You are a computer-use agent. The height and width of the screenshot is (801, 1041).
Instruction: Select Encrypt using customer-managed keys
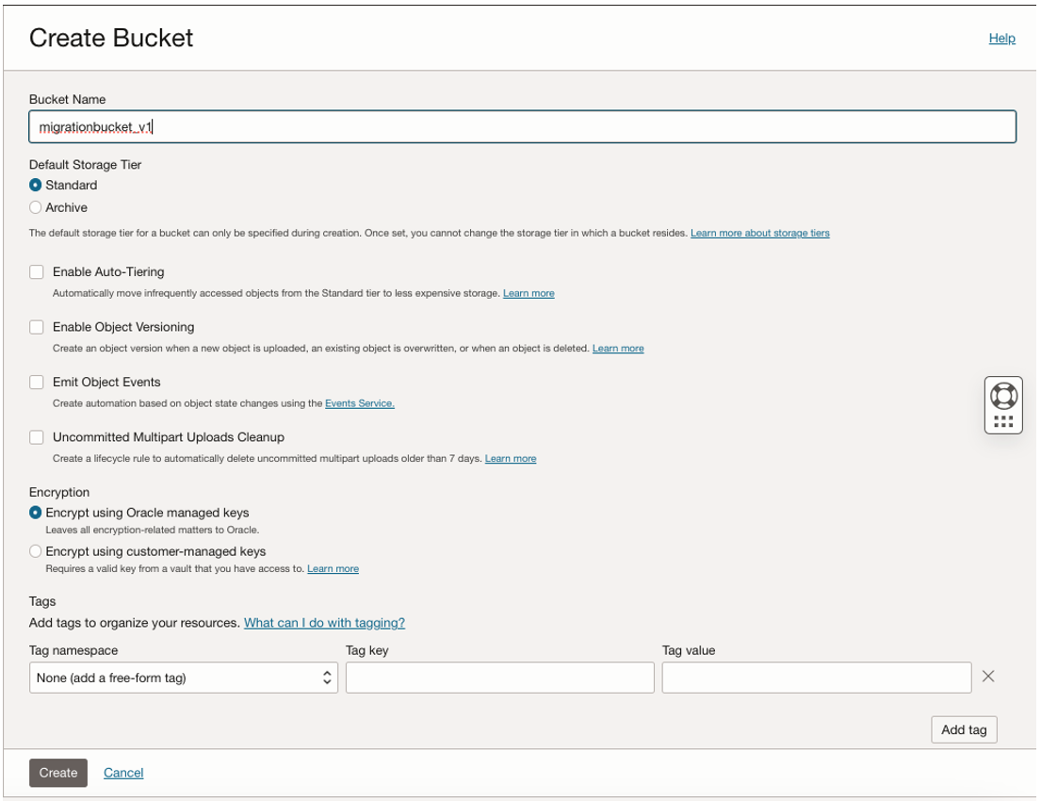click(35, 551)
